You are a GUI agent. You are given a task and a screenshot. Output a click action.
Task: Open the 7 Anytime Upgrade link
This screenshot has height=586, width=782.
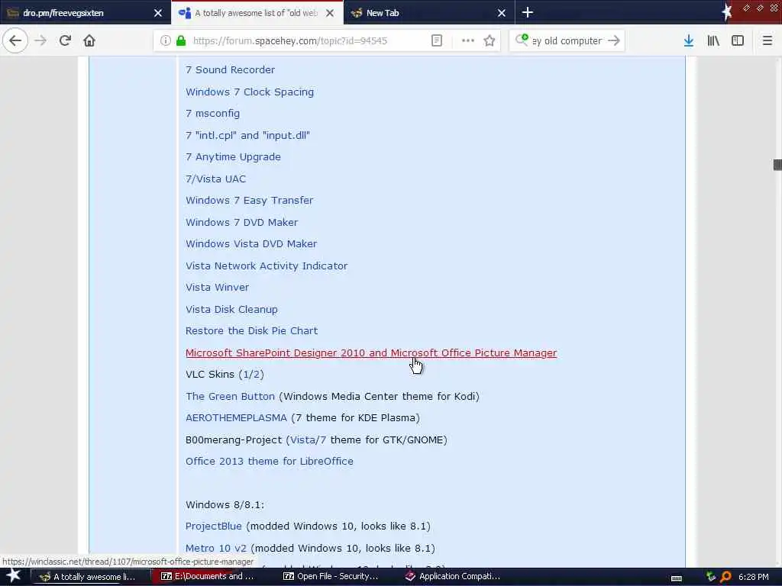coord(233,157)
